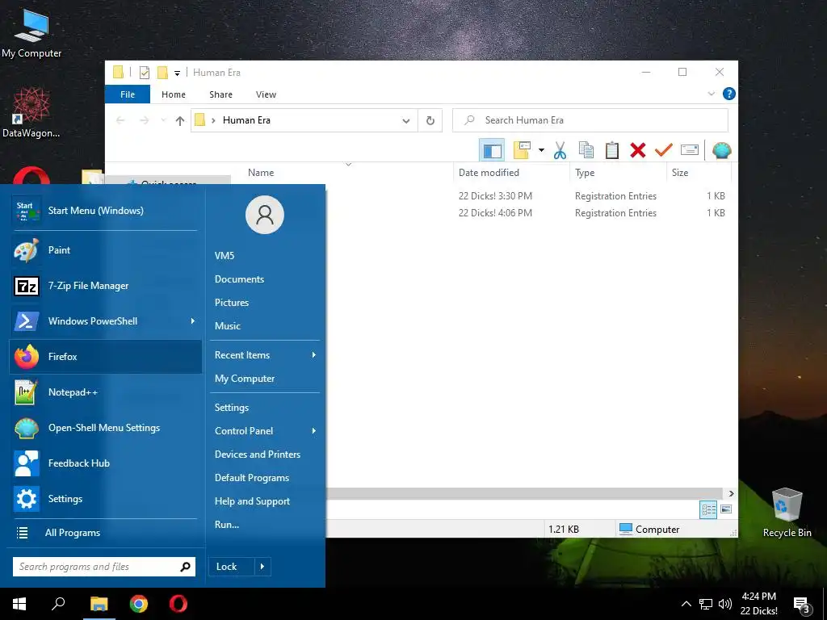Click the Search Human Era field
827x620 pixels.
pos(590,121)
